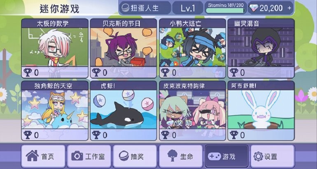Launch the 幽灵混音 DJ game

[261, 48]
